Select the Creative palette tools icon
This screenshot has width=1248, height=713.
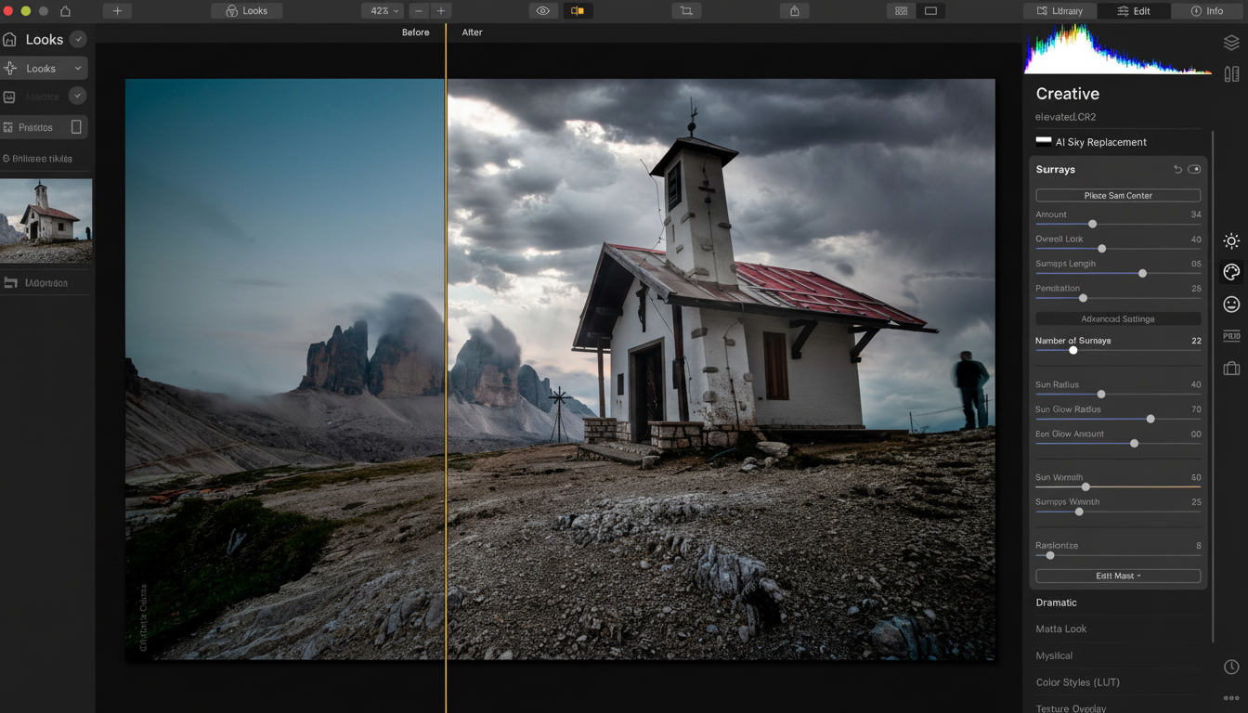pyautogui.click(x=1231, y=272)
